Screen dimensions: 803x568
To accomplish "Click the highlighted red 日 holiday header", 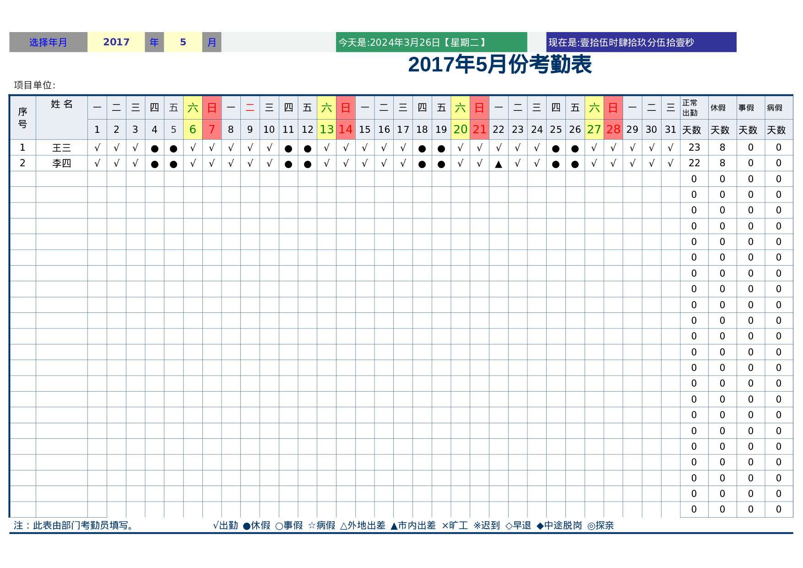I will click(212, 109).
